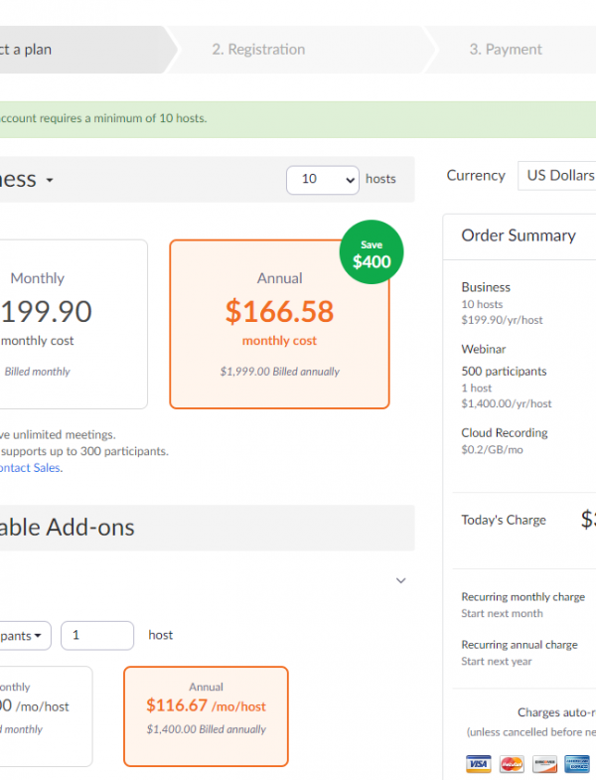Select the Annual $166.58 billing plan
The width and height of the screenshot is (596, 780).
(x=279, y=324)
